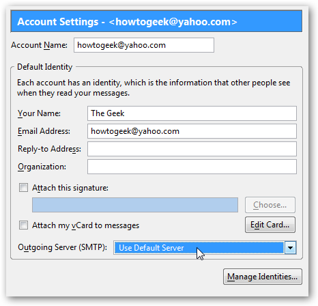Open Manage Identities...
This screenshot has width=318, height=306.
[x=263, y=277]
